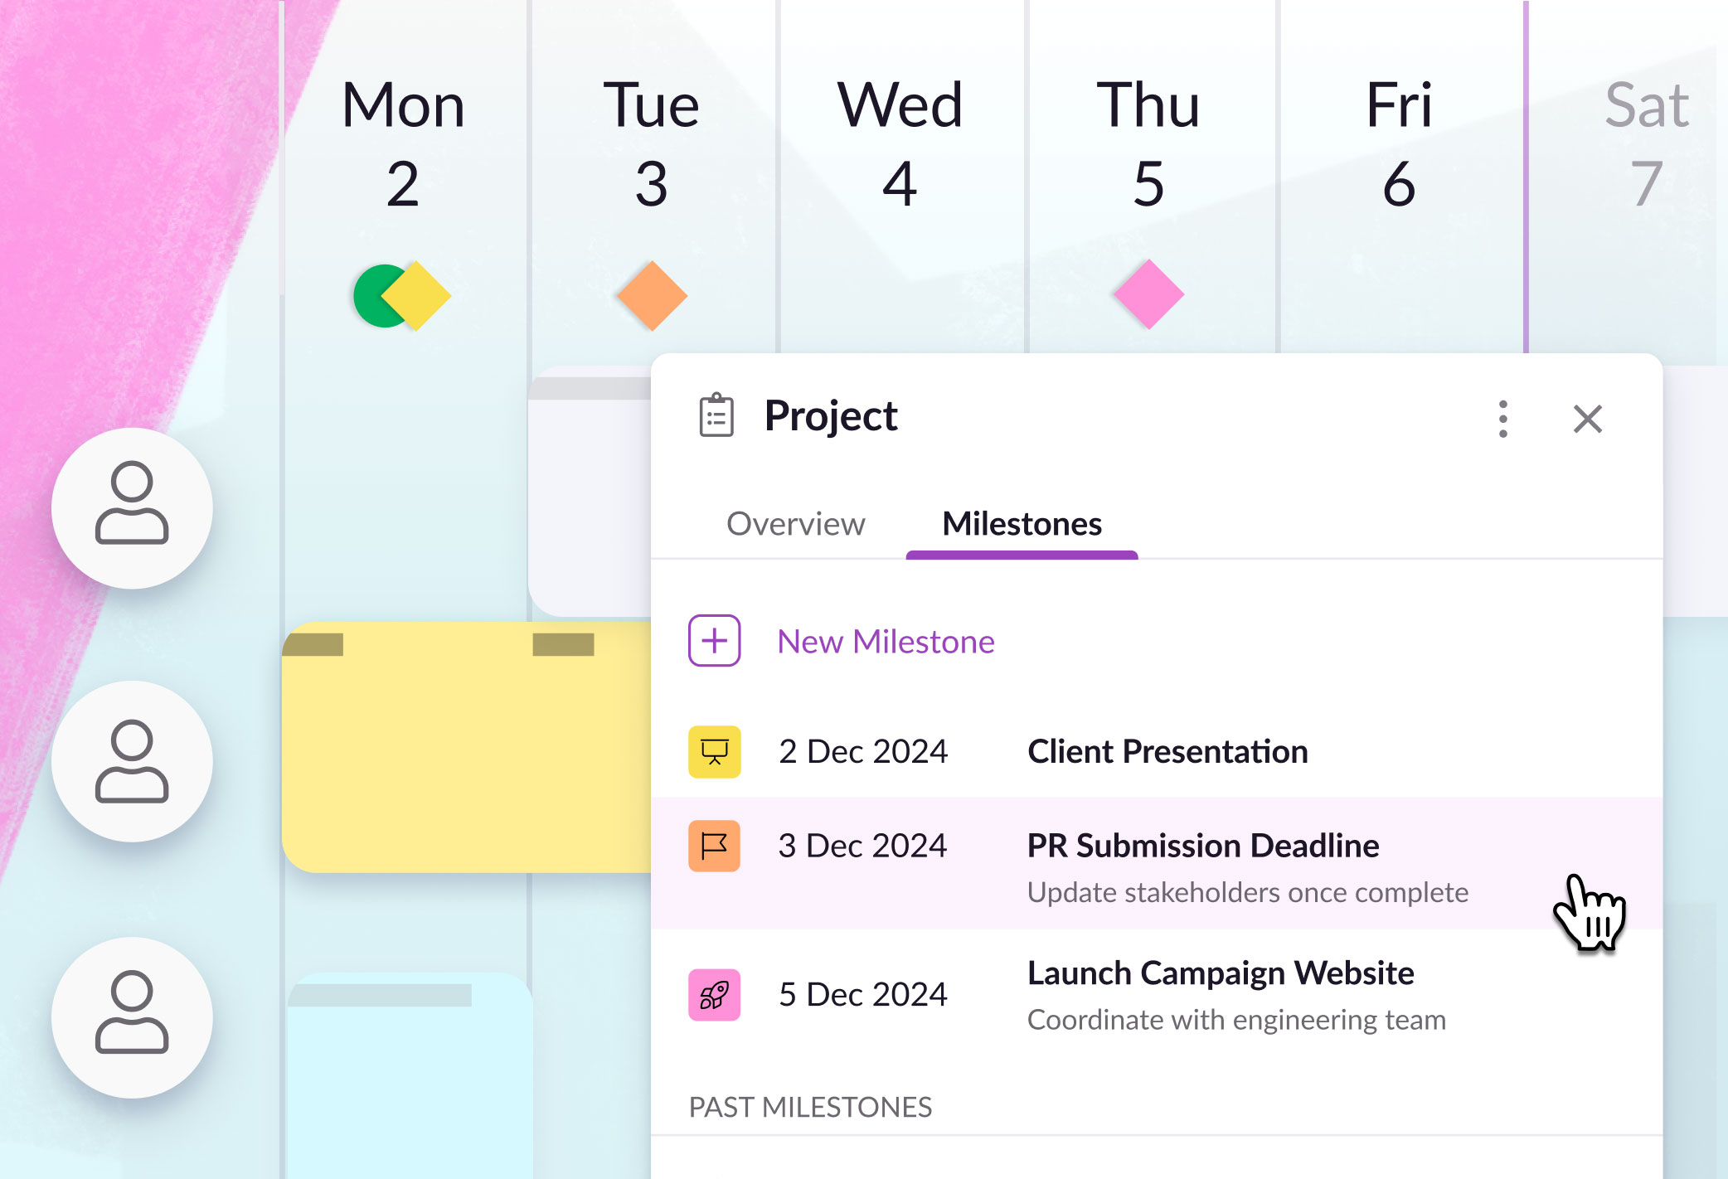1728x1179 pixels.
Task: Select the PR Submission Deadline milestone row
Action: coord(1157,863)
